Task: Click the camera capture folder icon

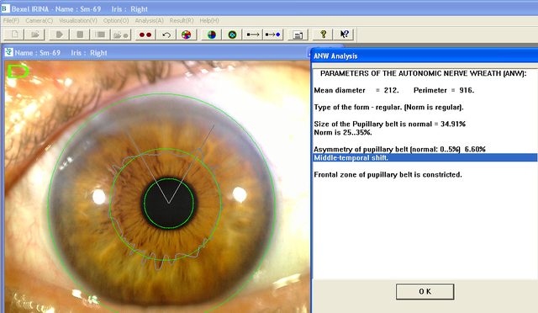Action: coord(121,34)
